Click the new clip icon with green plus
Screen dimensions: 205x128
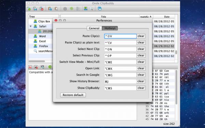(29, 9)
